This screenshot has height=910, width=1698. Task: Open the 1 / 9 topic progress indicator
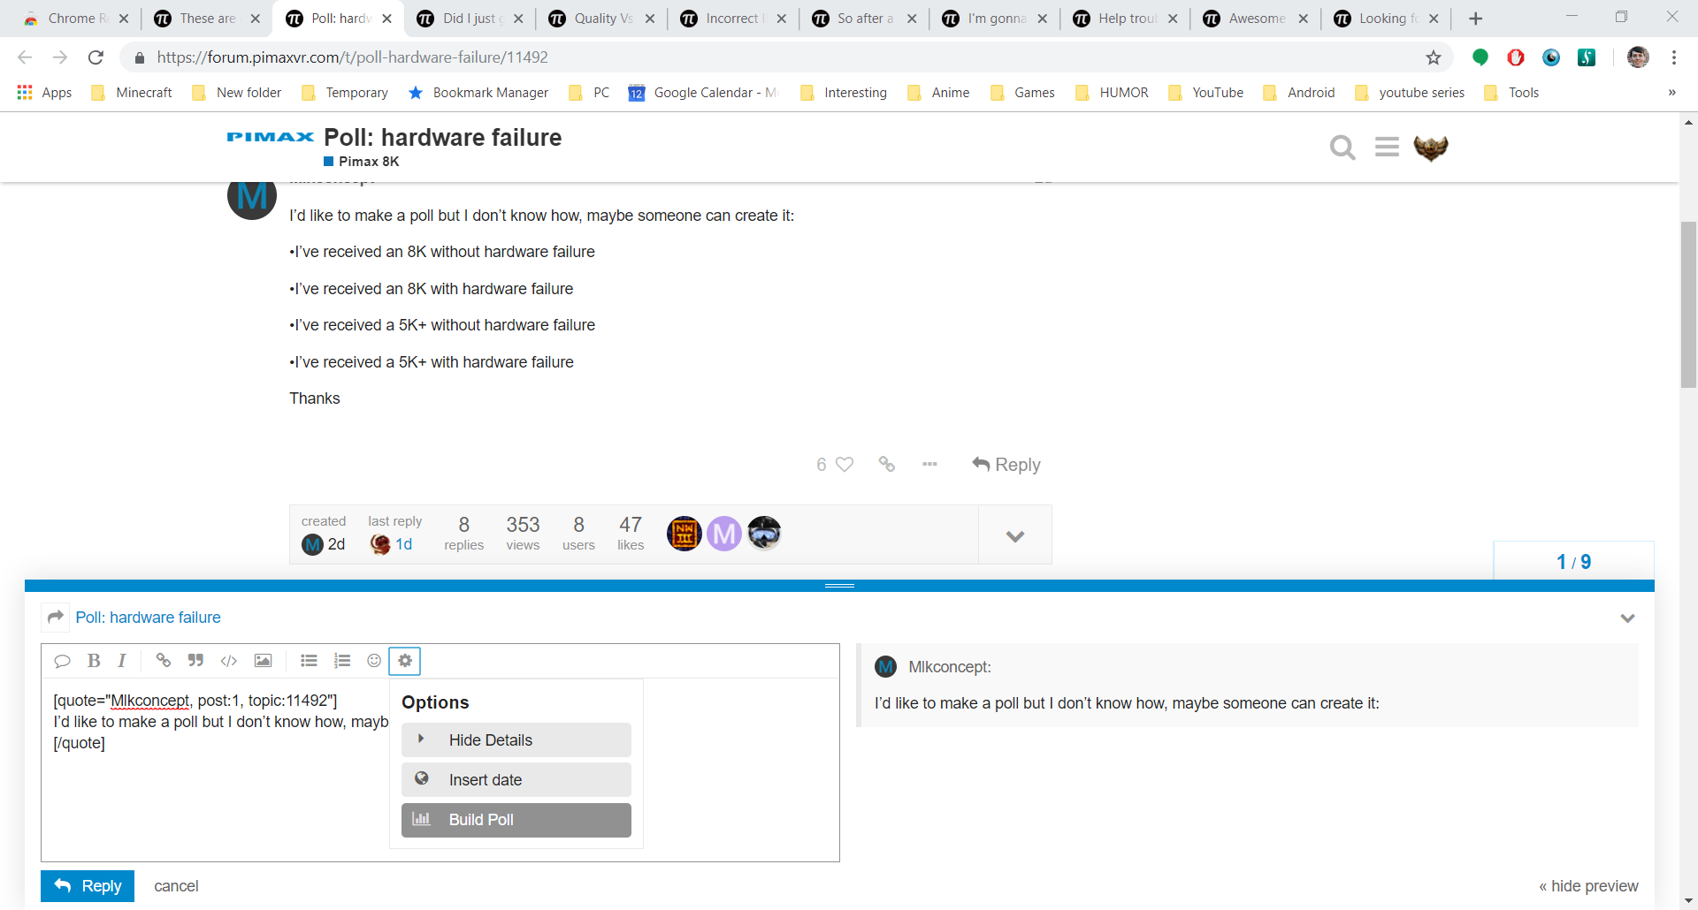(x=1573, y=562)
